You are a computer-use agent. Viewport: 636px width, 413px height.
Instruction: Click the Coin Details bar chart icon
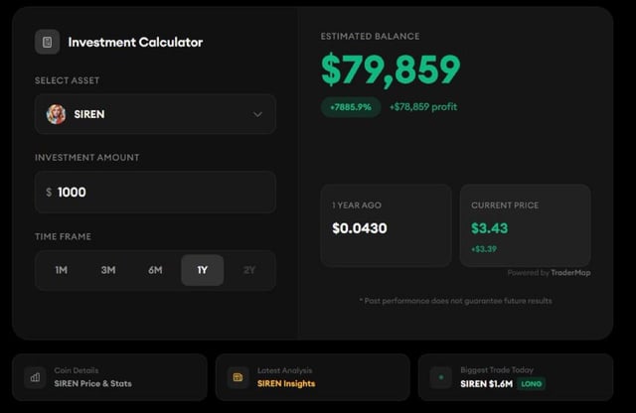35,377
